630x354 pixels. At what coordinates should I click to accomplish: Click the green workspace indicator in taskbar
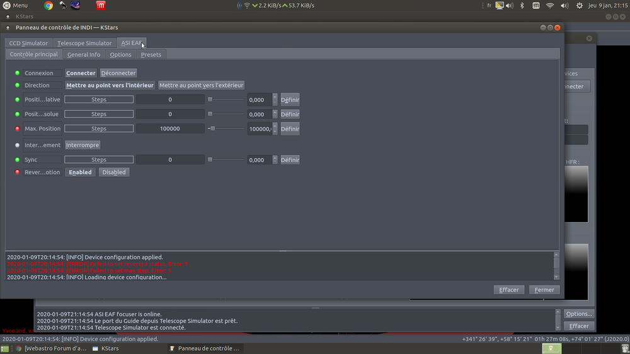coord(551,348)
